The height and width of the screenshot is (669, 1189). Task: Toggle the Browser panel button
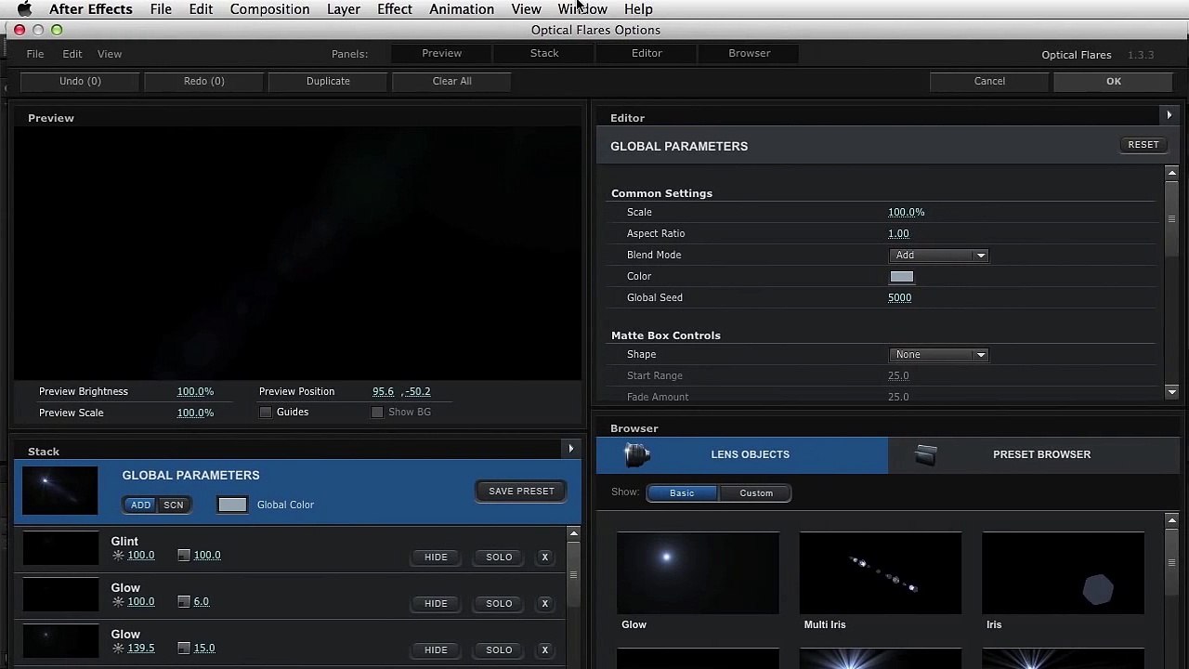pos(750,53)
